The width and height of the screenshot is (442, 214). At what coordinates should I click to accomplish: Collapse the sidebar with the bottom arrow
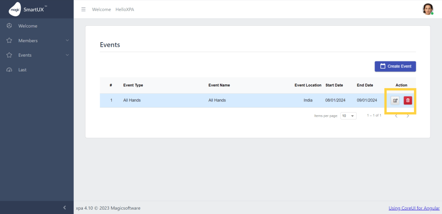click(64, 208)
